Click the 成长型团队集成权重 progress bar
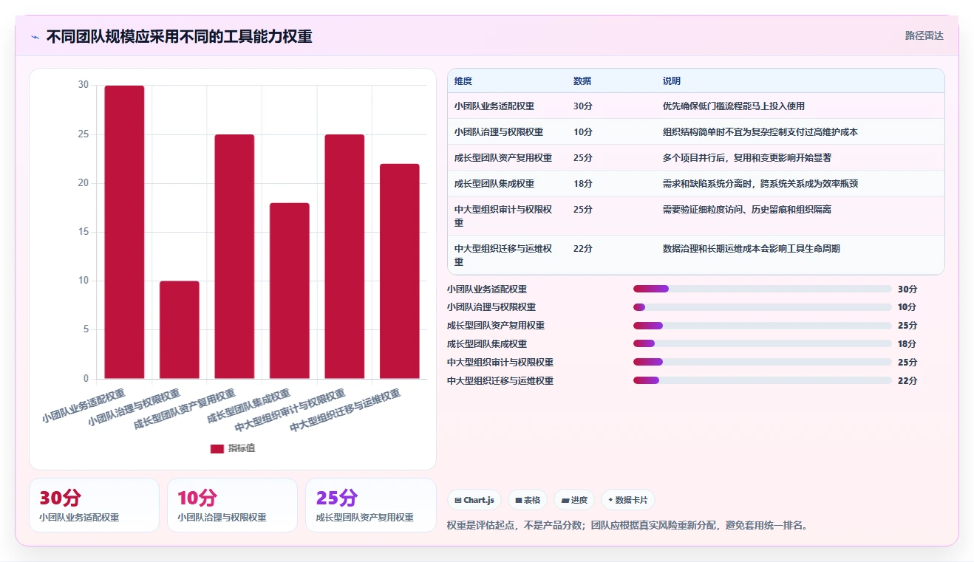 (x=762, y=344)
